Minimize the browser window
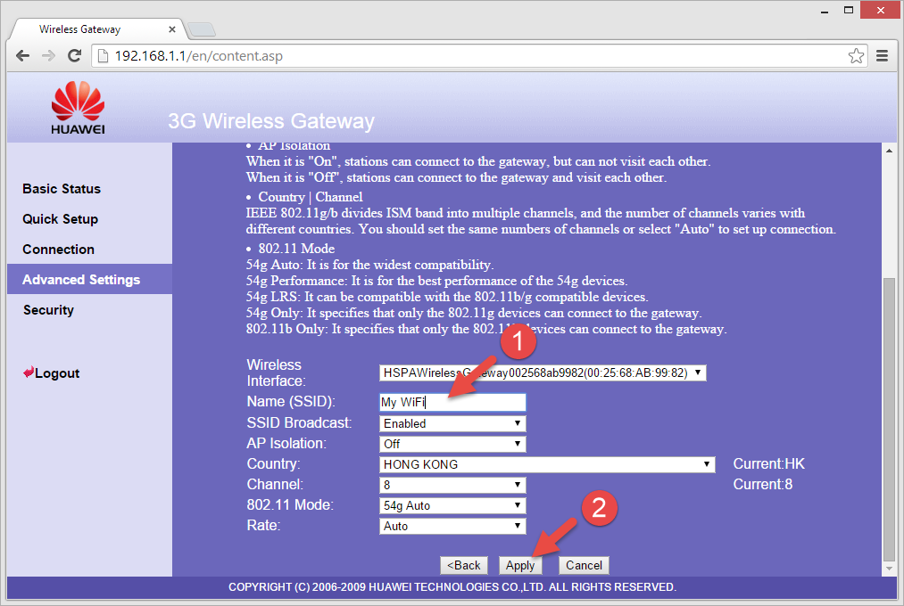 point(825,11)
